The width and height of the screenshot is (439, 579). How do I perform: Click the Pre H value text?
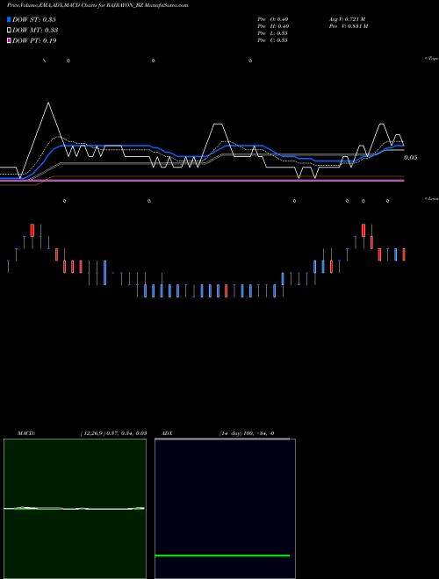point(273,26)
